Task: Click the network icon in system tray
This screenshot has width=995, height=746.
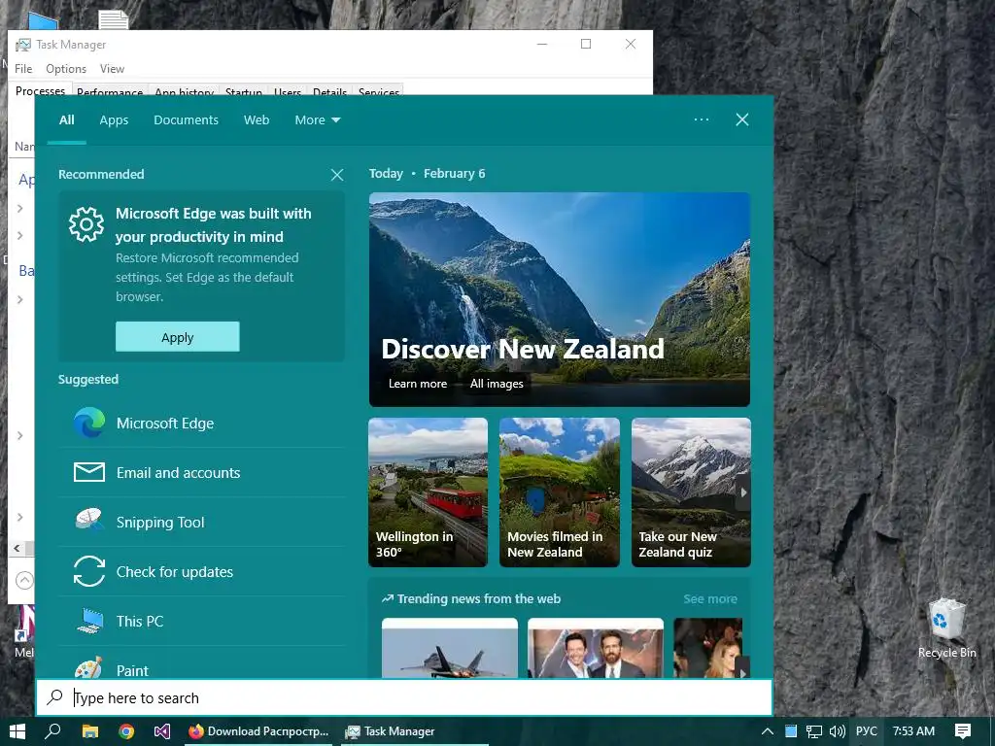Action: pos(813,731)
